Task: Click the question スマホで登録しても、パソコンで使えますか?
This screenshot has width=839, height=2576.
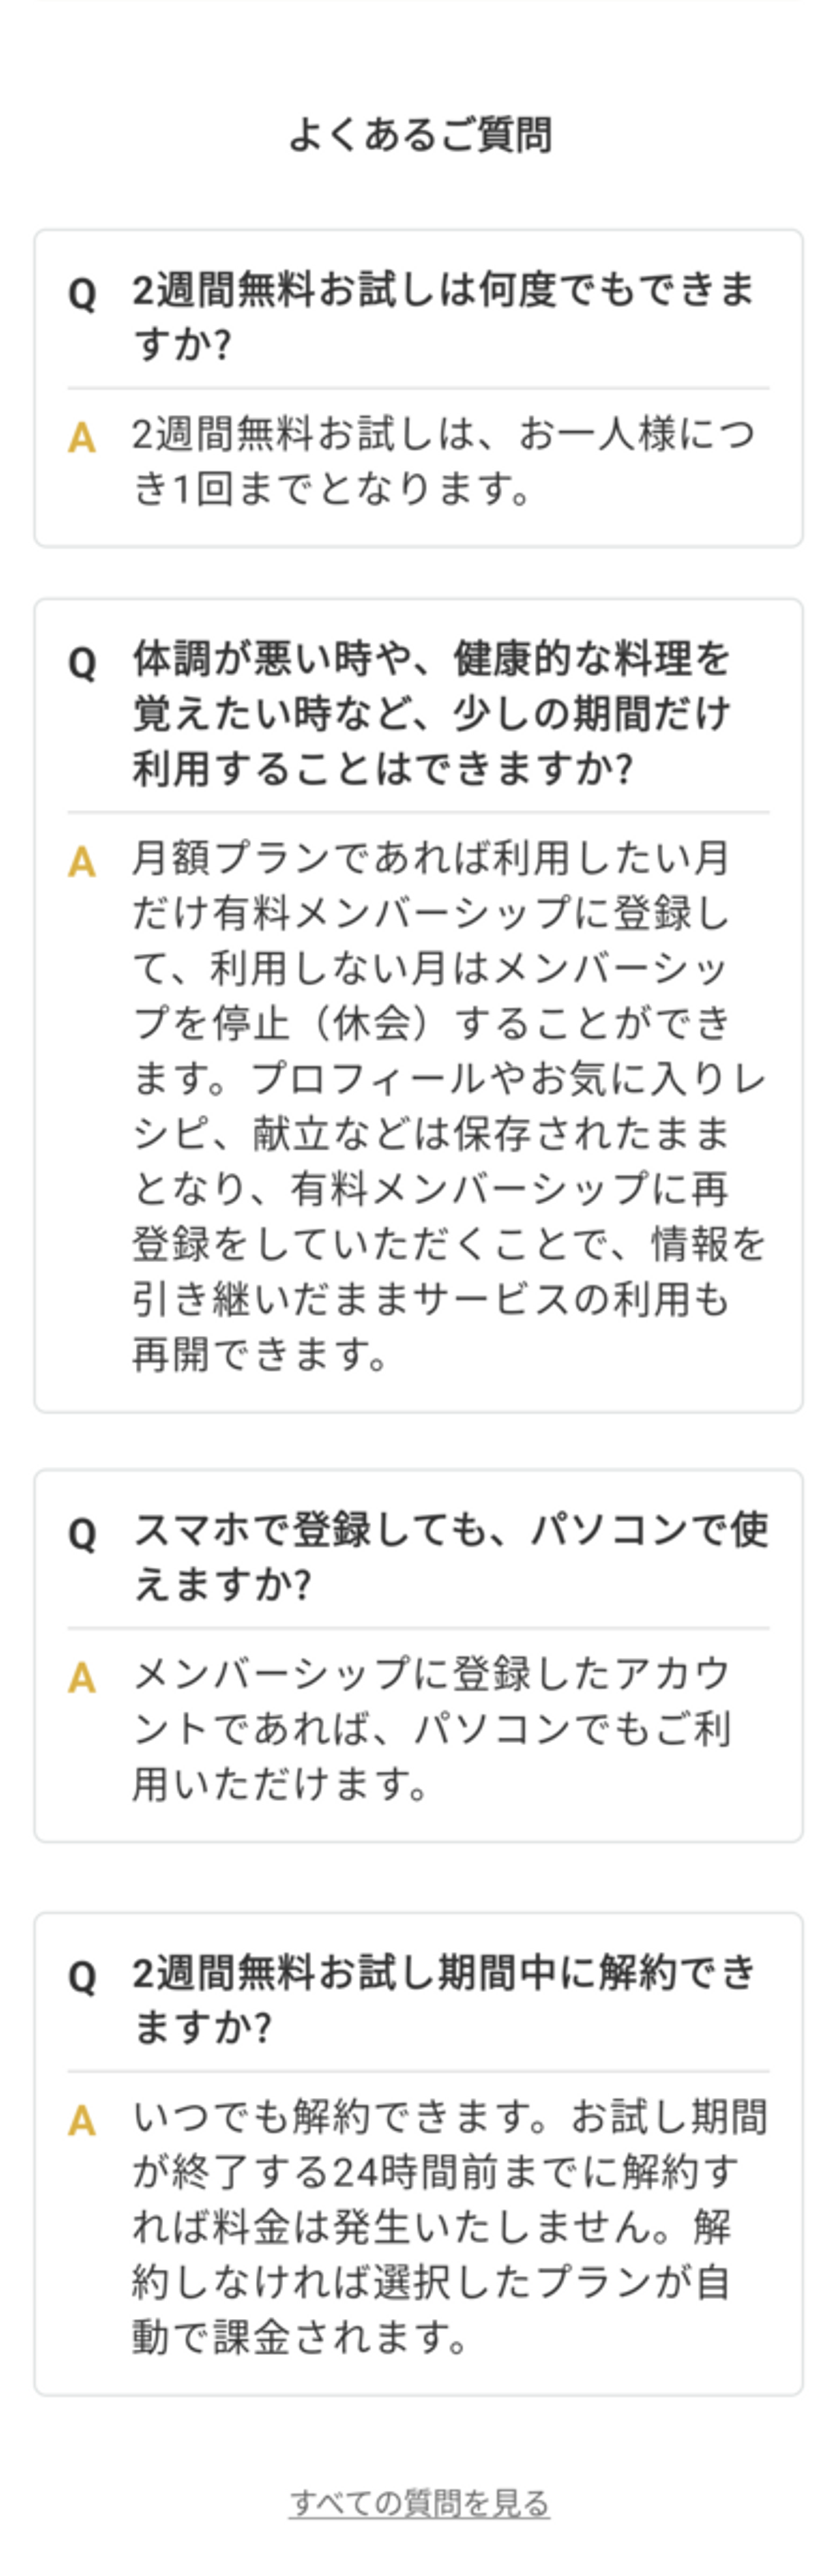Action: (450, 1556)
